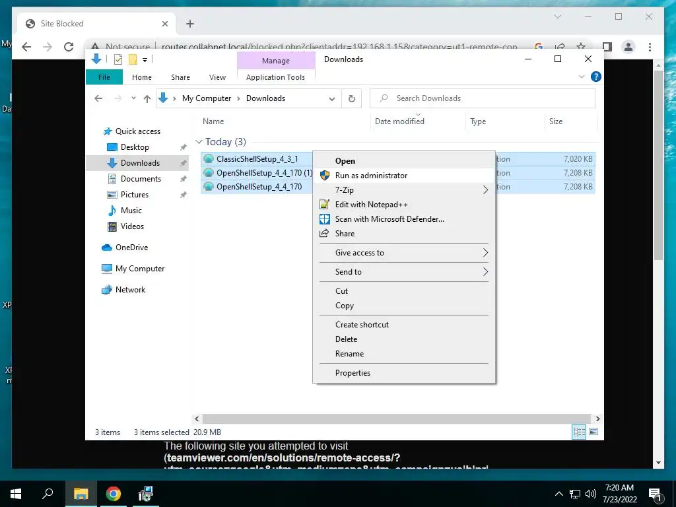Click the Search Downloads field
The width and height of the screenshot is (676, 507).
coord(483,98)
